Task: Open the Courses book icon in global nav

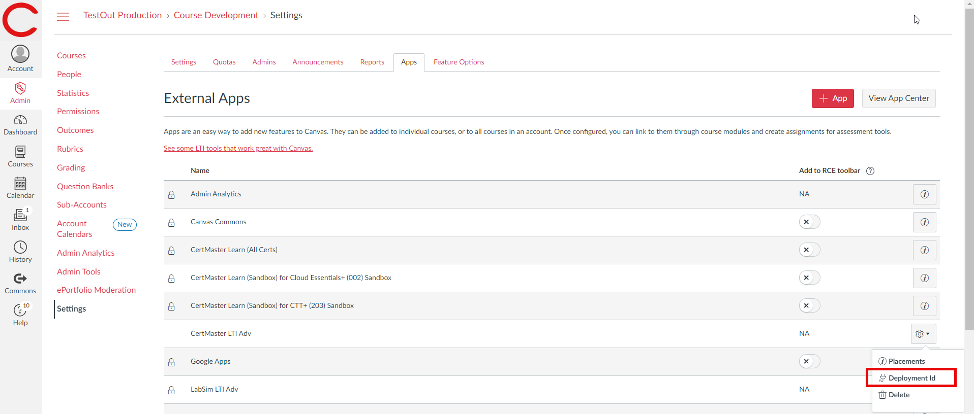Action: [x=20, y=157]
